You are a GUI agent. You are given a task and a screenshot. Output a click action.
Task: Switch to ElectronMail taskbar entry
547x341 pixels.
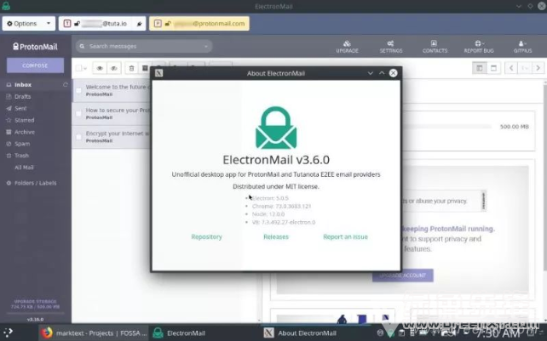click(x=180, y=333)
